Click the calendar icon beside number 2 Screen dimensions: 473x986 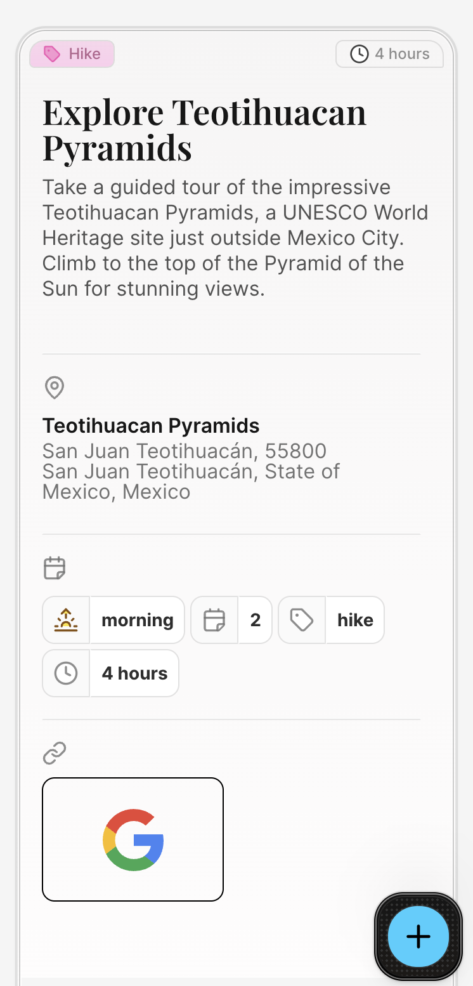point(214,620)
